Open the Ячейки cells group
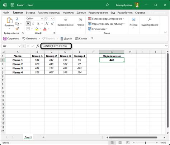170x145 pixels. [133, 23]
